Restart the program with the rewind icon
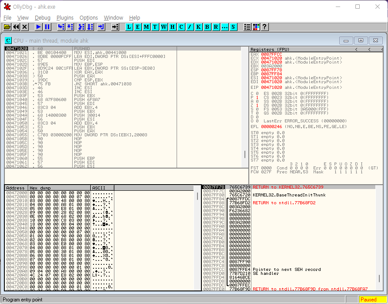388x304 pixels. pos(16,27)
